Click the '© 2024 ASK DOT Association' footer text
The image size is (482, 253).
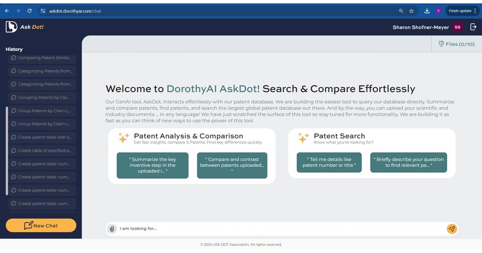(x=241, y=245)
